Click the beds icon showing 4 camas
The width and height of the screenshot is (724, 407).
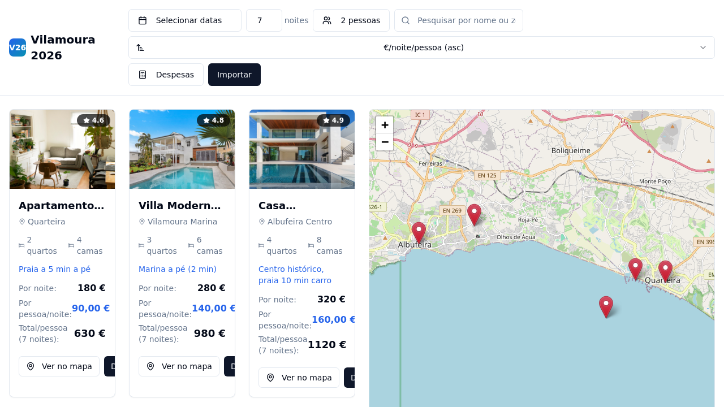70,245
